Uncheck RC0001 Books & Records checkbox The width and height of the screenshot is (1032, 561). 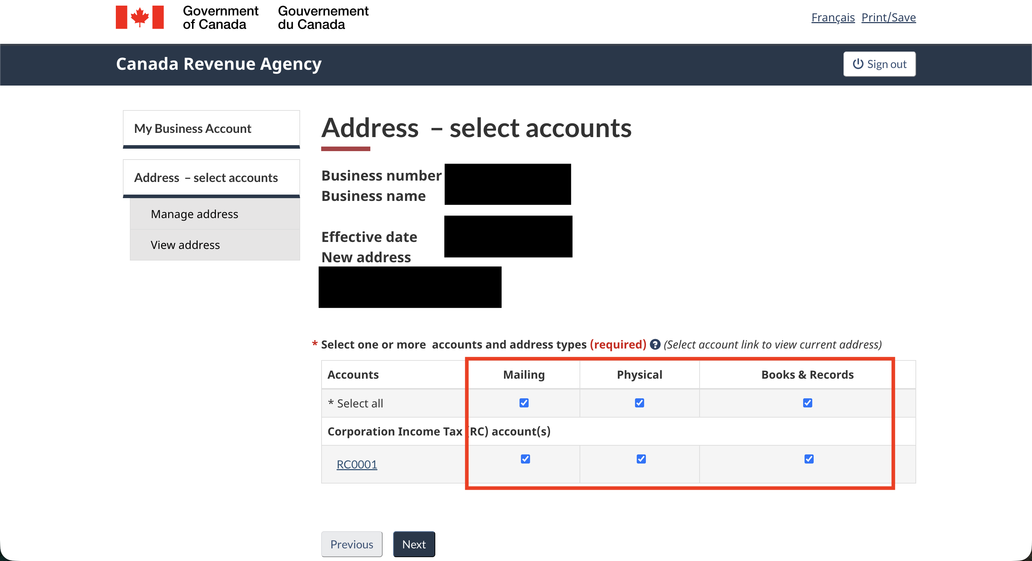pyautogui.click(x=809, y=459)
